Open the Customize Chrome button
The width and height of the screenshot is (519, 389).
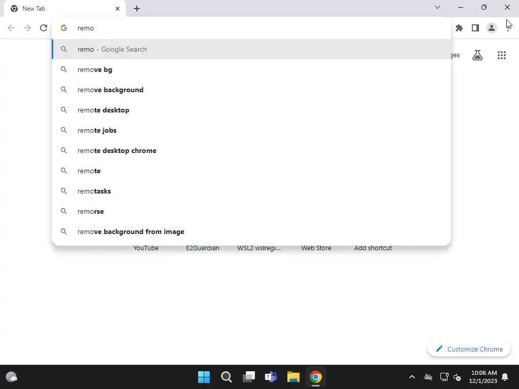pos(469,349)
